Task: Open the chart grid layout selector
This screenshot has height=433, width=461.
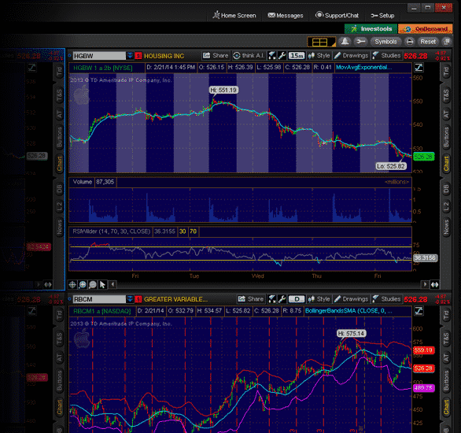Action: click(321, 42)
